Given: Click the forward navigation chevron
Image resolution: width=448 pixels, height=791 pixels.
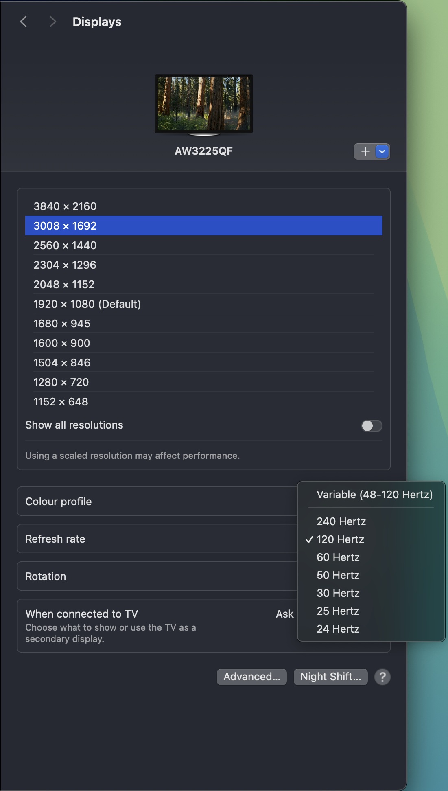Looking at the screenshot, I should click(x=52, y=22).
